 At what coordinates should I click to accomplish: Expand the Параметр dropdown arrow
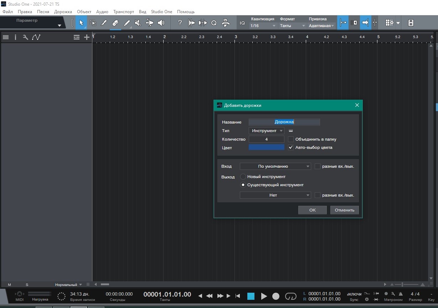(x=60, y=25)
